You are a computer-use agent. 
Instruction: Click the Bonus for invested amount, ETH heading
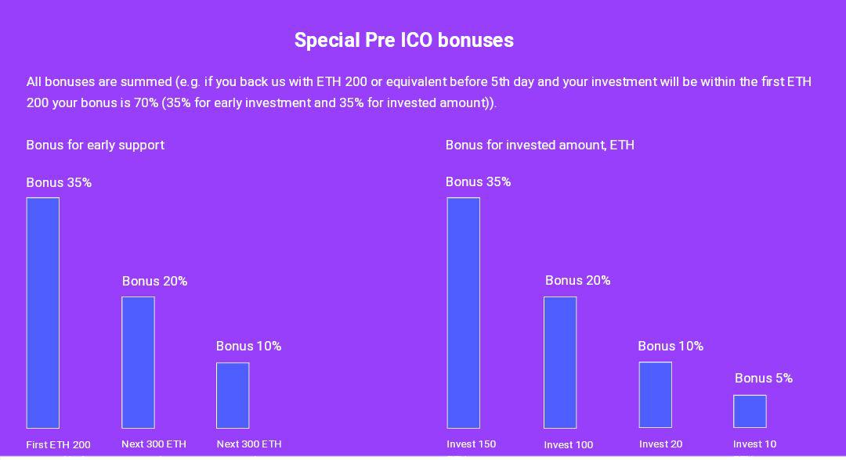coord(540,145)
